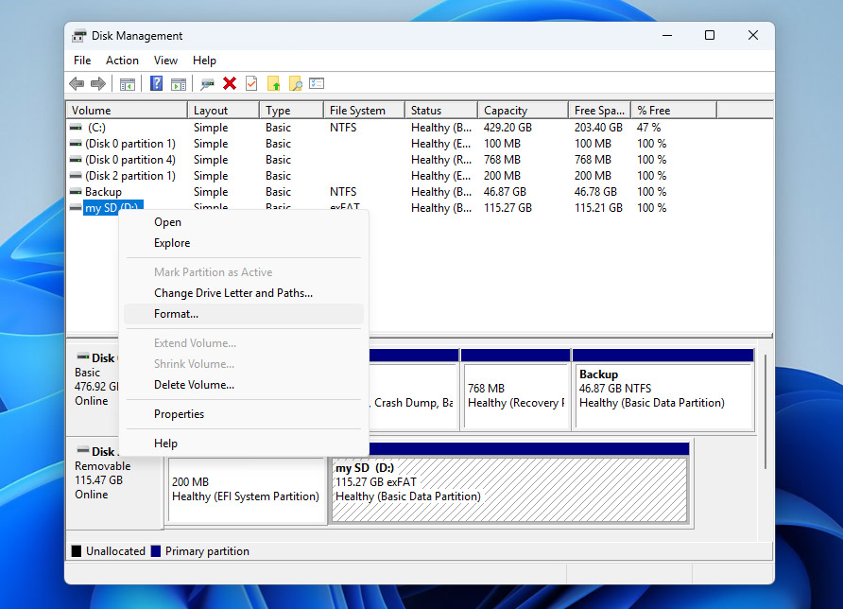Open Properties from the context menu

(x=244, y=414)
